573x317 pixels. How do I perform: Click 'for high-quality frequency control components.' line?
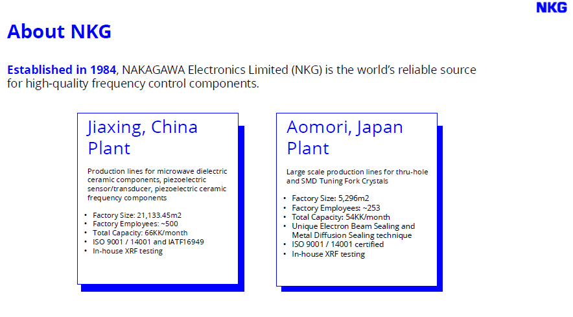[133, 84]
